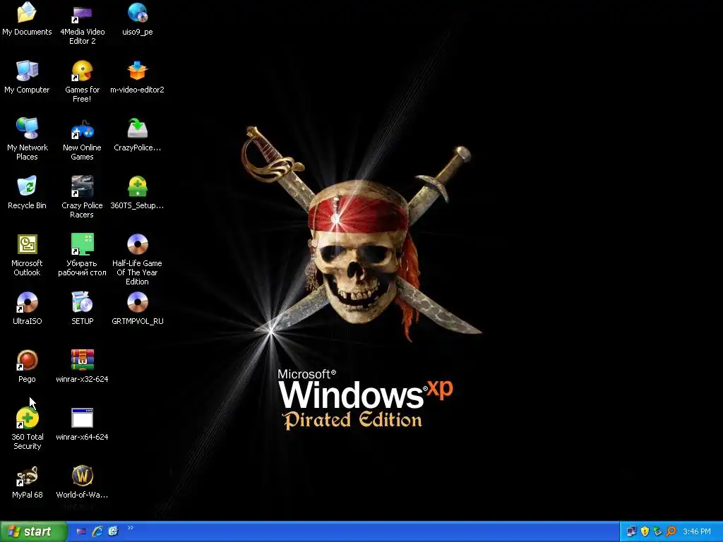Select the Recycle Bin icon

tap(27, 186)
